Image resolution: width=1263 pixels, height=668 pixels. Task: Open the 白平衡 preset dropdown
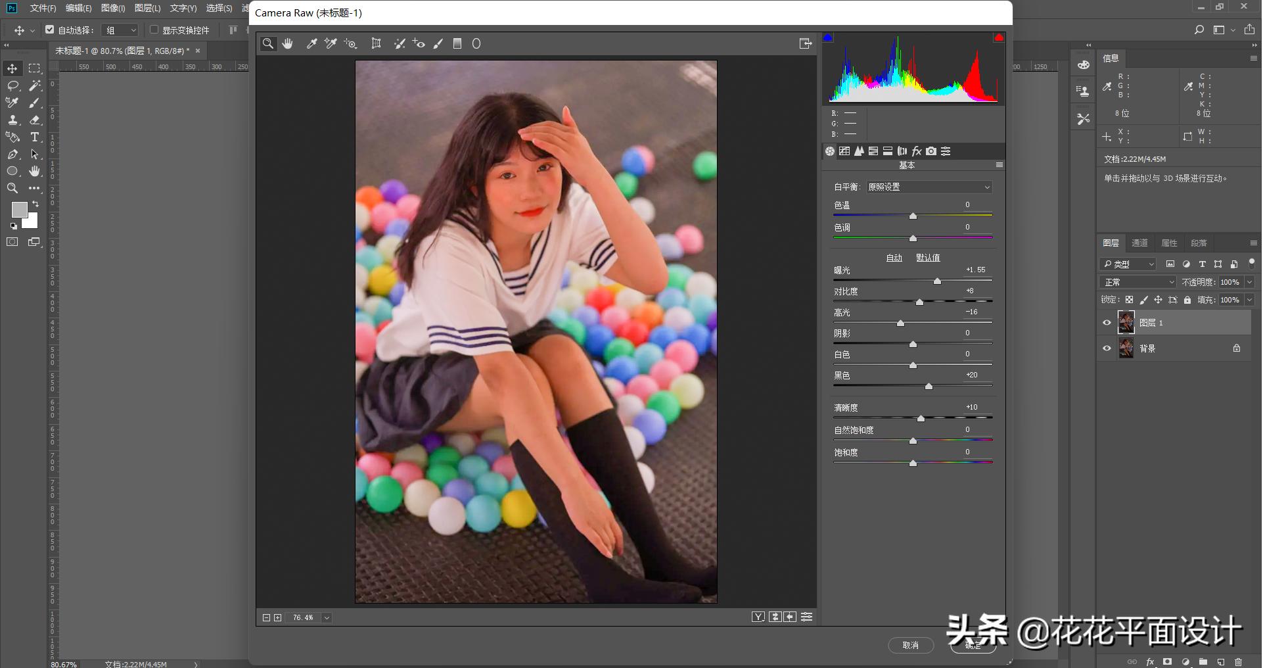click(x=929, y=187)
